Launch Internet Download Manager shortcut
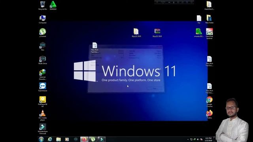253x142 pixels. point(43,75)
